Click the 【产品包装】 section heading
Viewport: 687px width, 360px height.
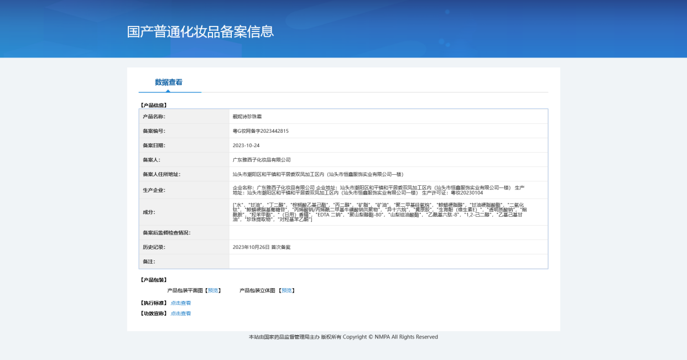tap(154, 280)
